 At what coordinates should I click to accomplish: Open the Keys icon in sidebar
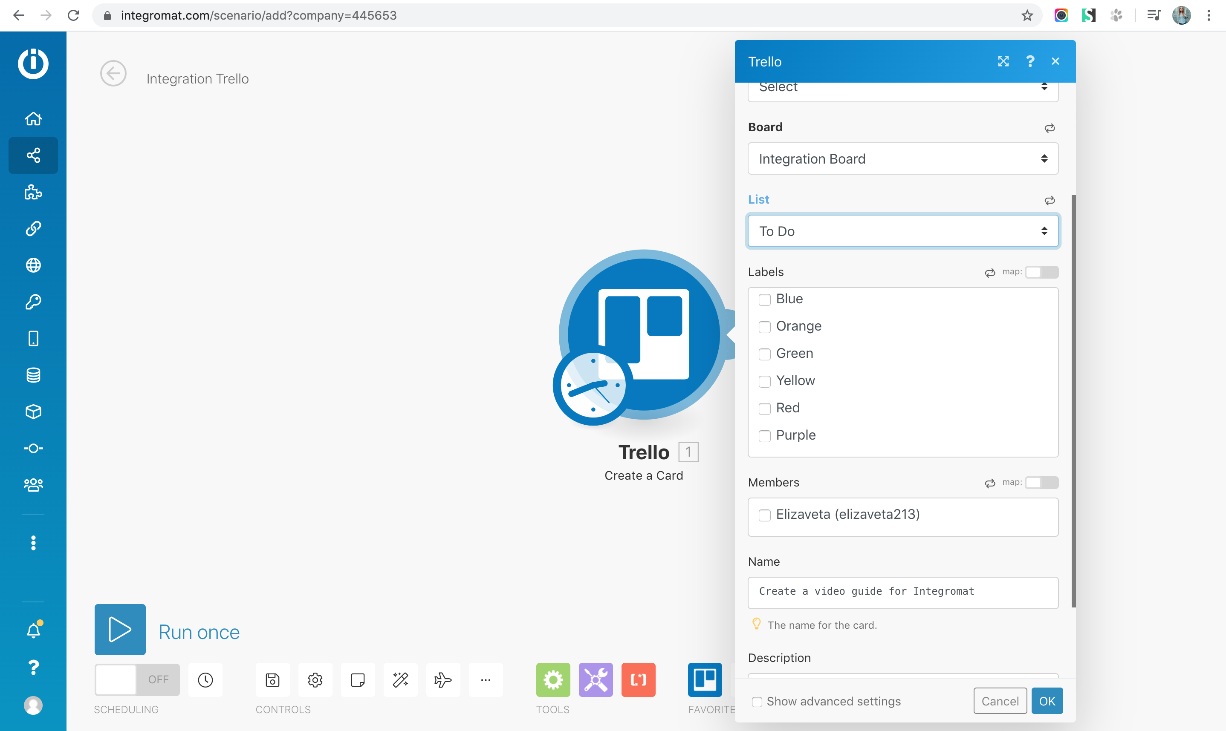click(x=33, y=302)
